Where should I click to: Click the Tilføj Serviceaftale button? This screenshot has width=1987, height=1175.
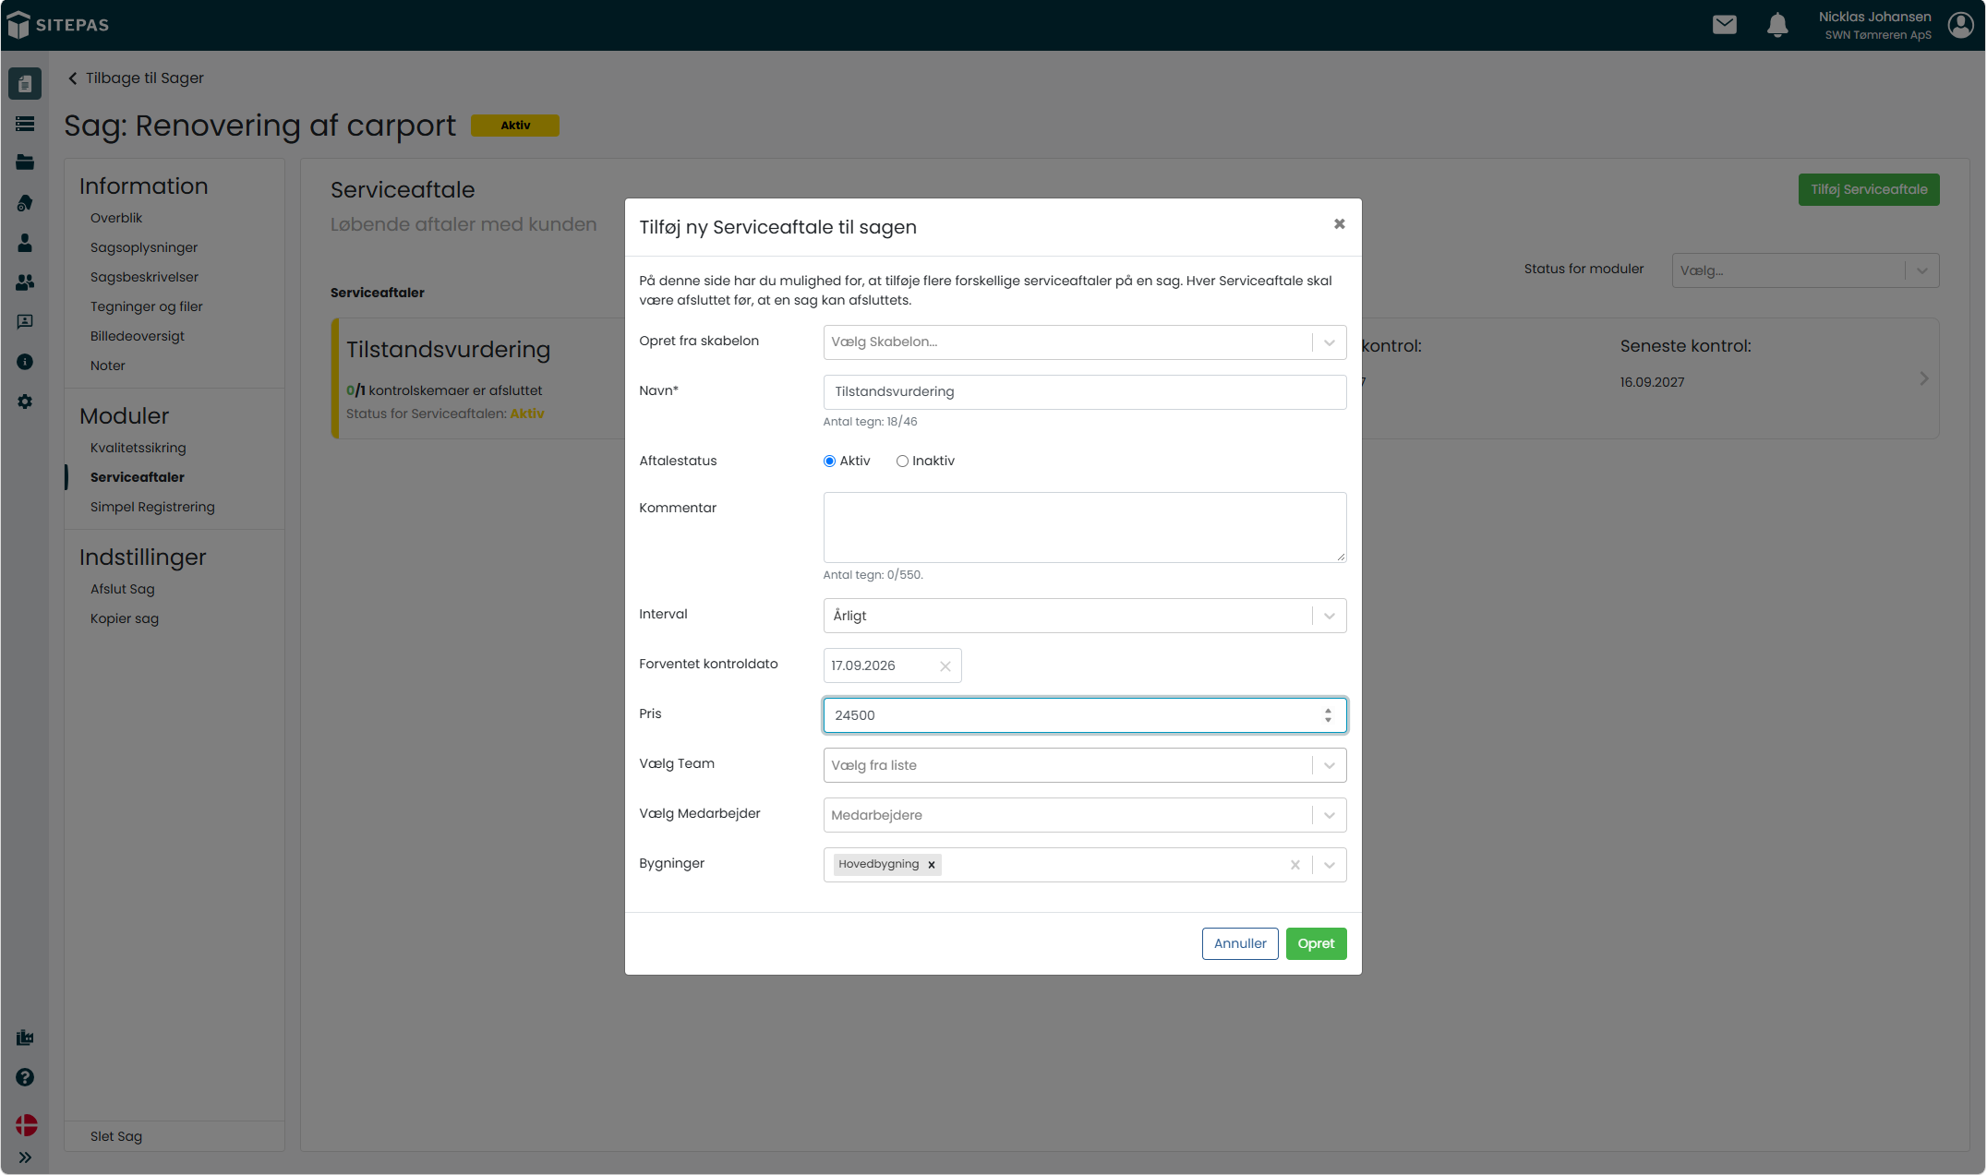click(x=1869, y=189)
